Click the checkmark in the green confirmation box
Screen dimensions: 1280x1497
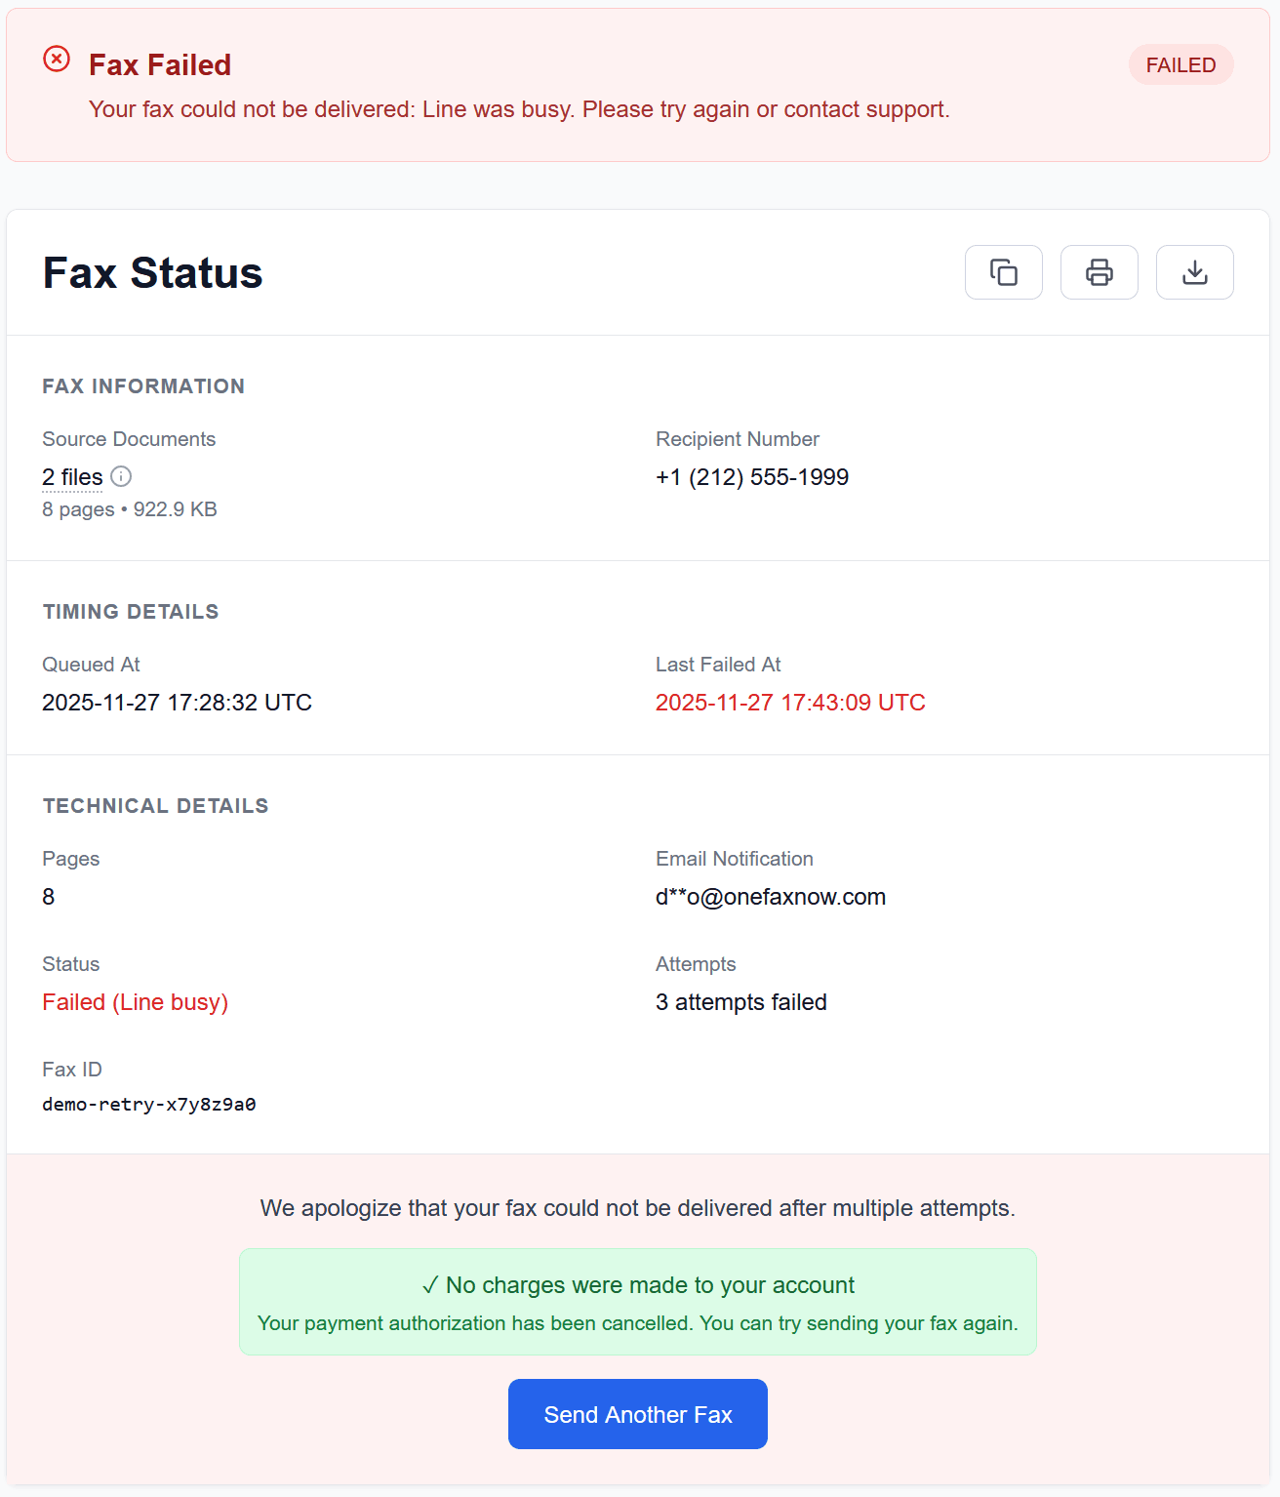[x=429, y=1285]
